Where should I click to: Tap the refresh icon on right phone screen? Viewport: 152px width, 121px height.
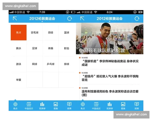pos(137,19)
